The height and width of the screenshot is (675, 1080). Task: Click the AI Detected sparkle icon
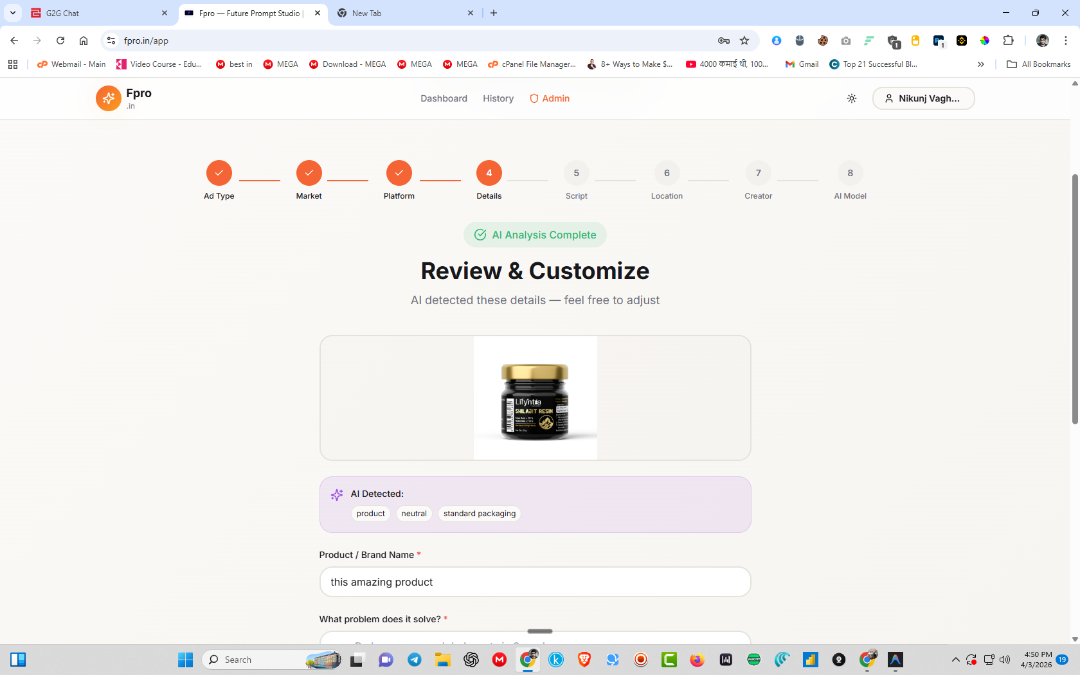tap(337, 494)
